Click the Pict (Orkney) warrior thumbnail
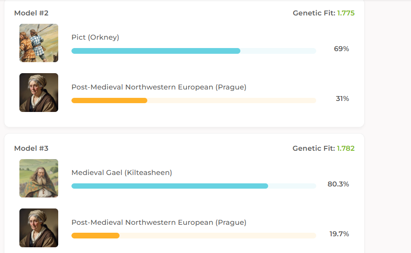The width and height of the screenshot is (411, 253). (39, 43)
